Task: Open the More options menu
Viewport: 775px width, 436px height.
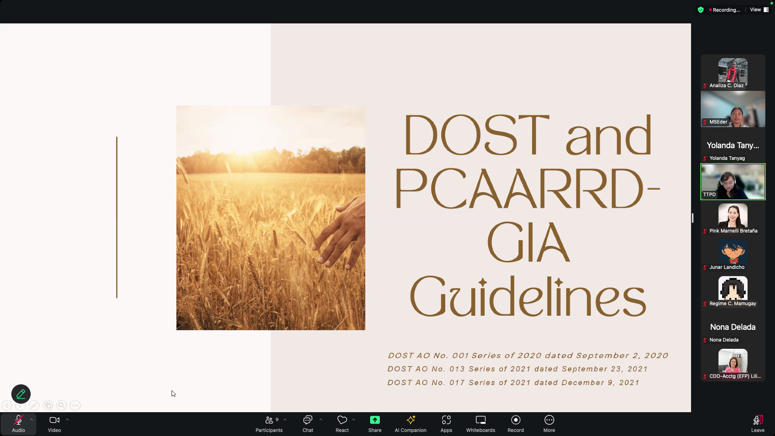Action: [x=549, y=423]
